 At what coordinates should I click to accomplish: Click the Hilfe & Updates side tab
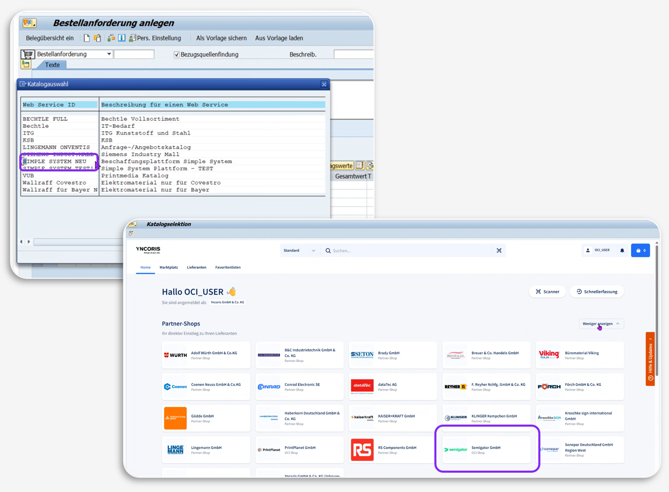pos(650,359)
